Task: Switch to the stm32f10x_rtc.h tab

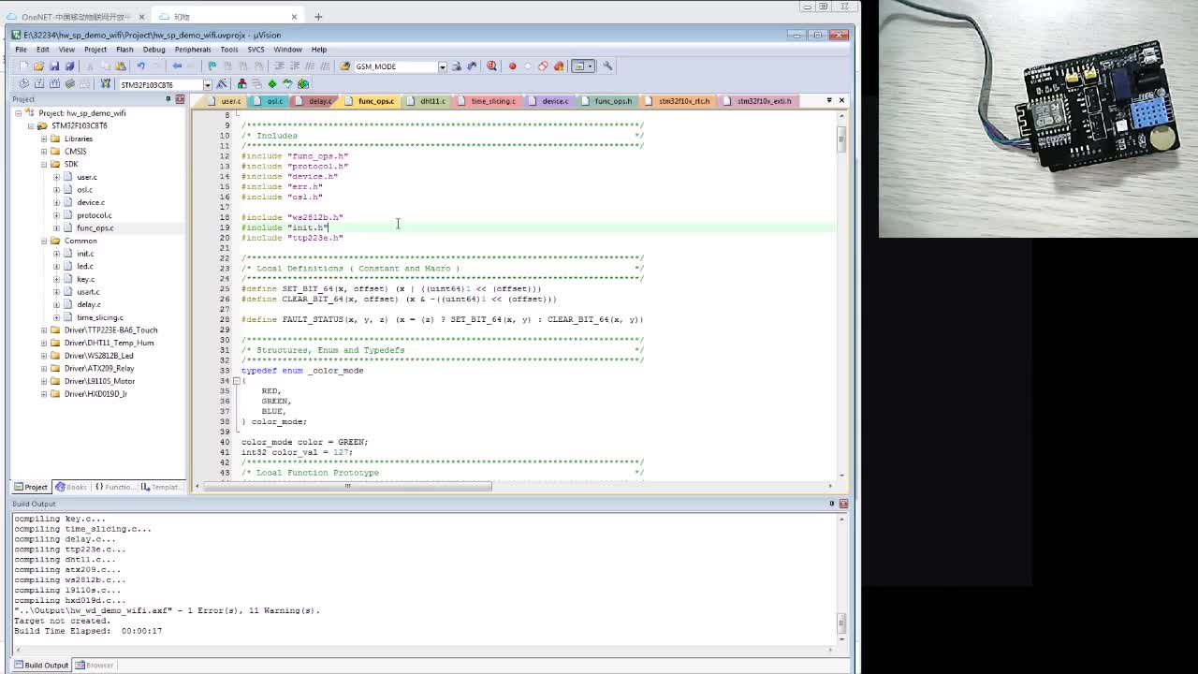Action: pos(679,101)
